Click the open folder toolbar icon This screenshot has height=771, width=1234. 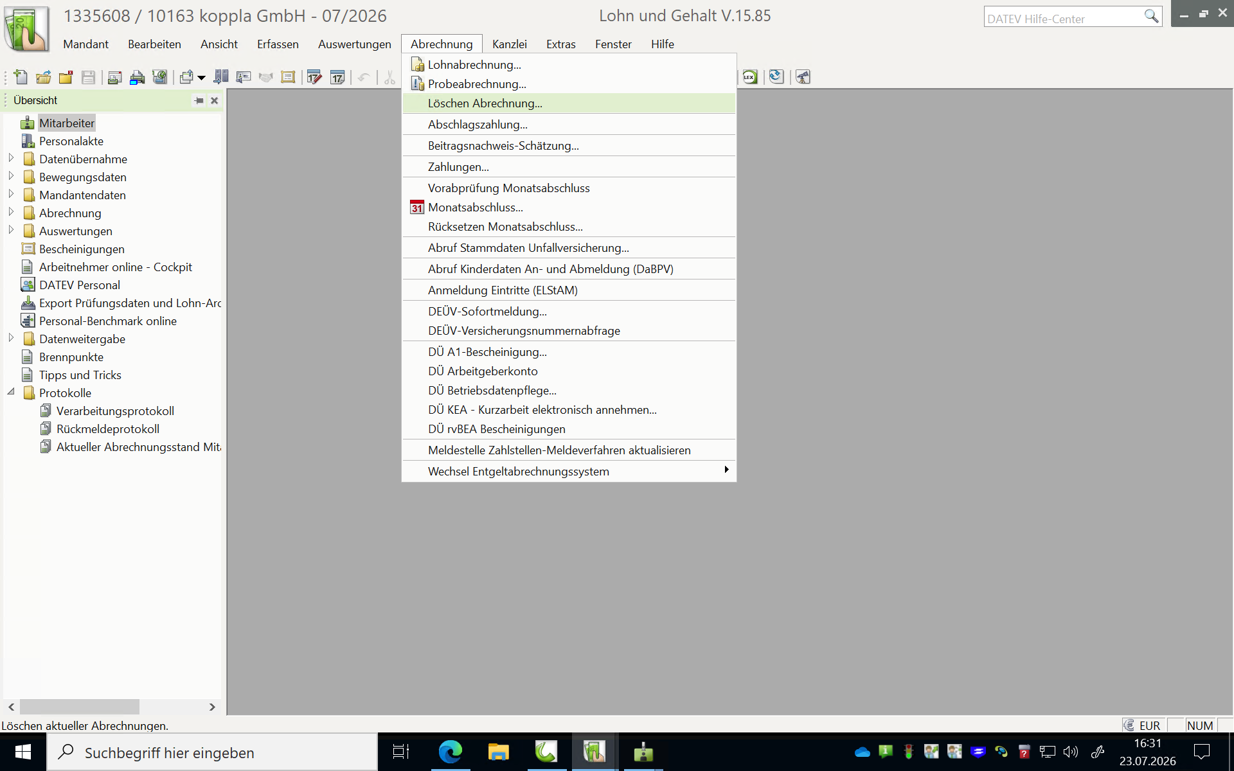click(x=43, y=77)
